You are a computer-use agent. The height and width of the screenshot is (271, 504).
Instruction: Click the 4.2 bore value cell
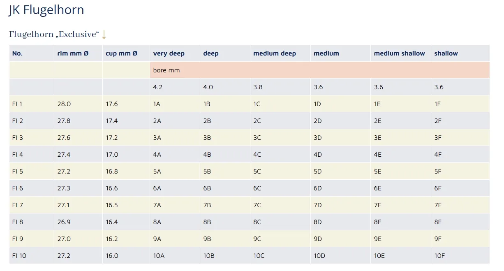click(157, 87)
